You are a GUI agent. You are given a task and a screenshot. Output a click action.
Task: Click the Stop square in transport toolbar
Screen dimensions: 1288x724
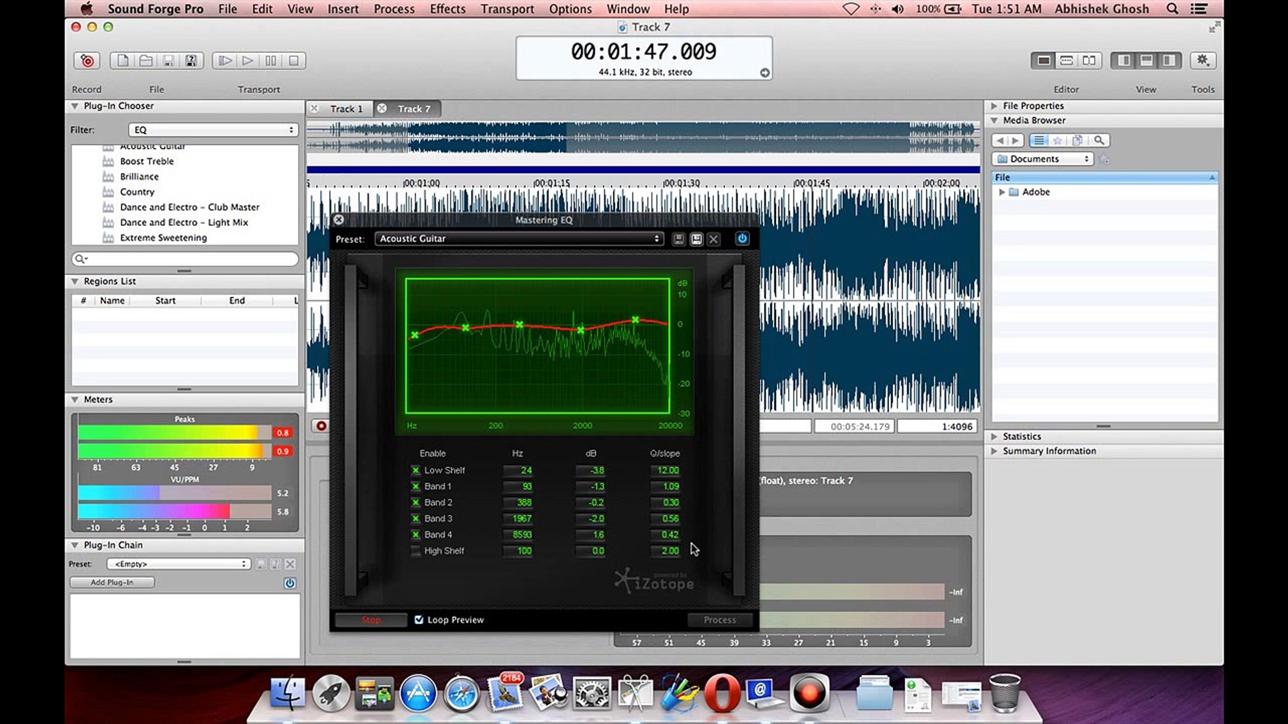tap(293, 61)
